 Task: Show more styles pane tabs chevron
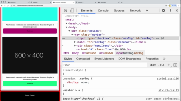pos(164,59)
